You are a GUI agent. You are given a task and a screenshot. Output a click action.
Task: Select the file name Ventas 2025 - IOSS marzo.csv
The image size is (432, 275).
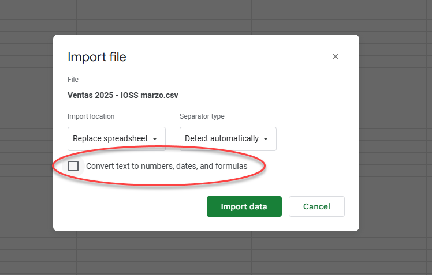click(127, 95)
